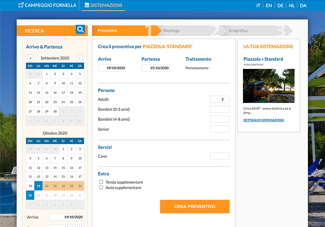Switch language to DA

click(x=303, y=6)
